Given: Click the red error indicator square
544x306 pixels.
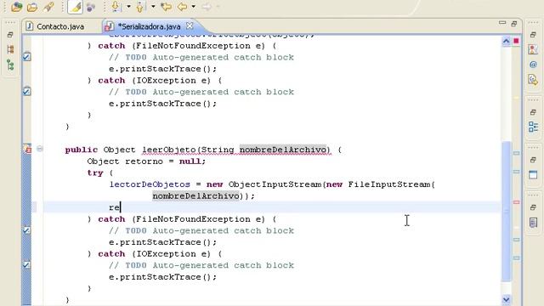Looking at the screenshot, I should point(516,41).
